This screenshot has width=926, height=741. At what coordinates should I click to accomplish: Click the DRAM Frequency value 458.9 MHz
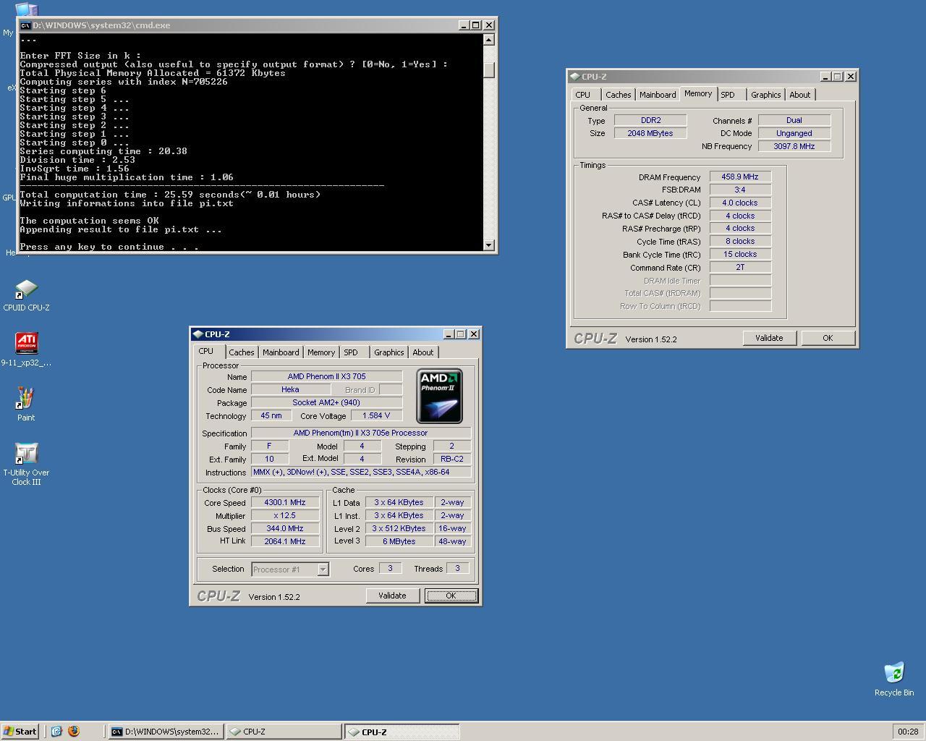point(740,177)
